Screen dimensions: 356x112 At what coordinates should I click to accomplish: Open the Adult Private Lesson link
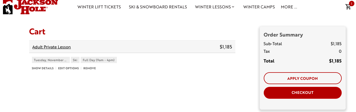pyautogui.click(x=51, y=47)
